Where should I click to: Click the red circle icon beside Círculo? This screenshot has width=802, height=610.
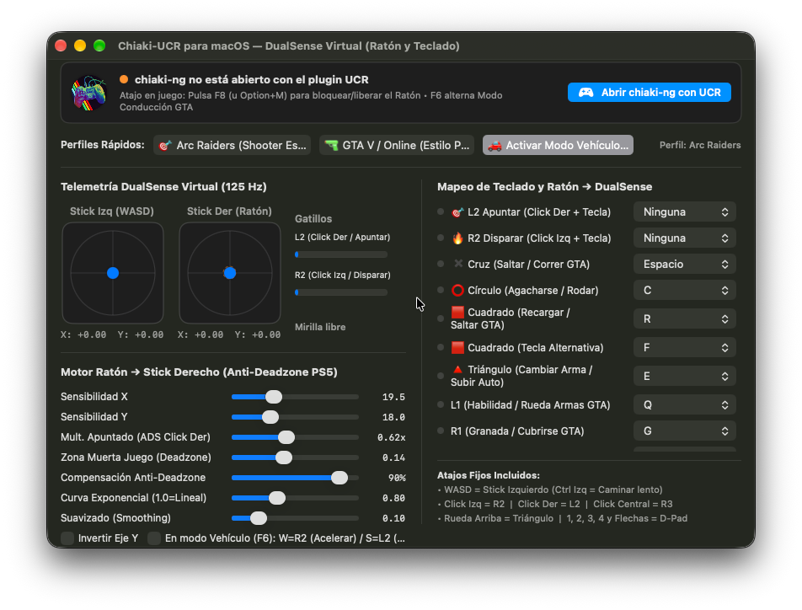coord(457,290)
